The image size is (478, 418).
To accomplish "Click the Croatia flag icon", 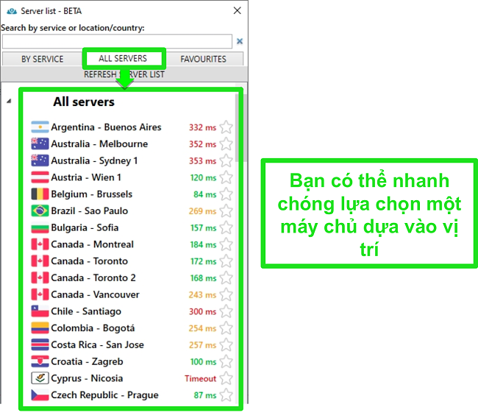I will [40, 362].
